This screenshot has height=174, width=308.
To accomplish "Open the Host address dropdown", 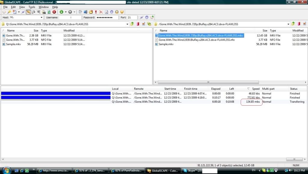I will coord(42,18).
